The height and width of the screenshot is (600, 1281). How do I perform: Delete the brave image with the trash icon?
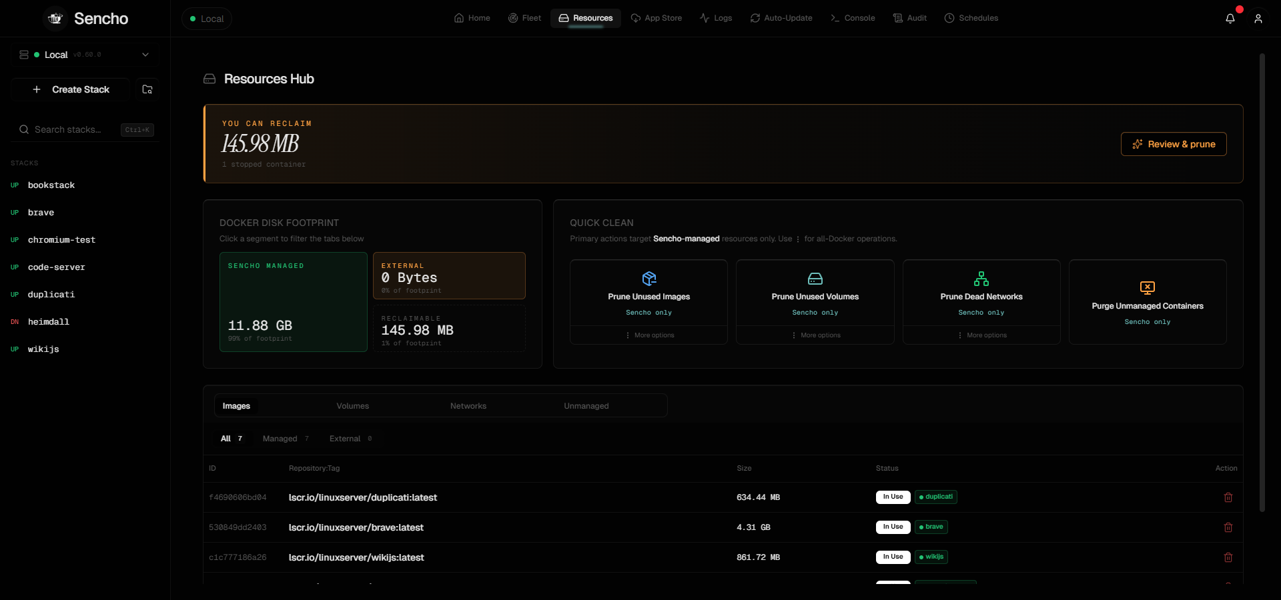pyautogui.click(x=1228, y=527)
